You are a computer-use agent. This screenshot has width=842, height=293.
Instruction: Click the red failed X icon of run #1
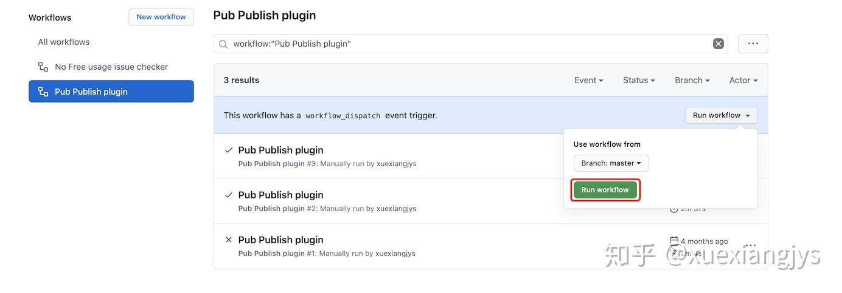point(229,240)
